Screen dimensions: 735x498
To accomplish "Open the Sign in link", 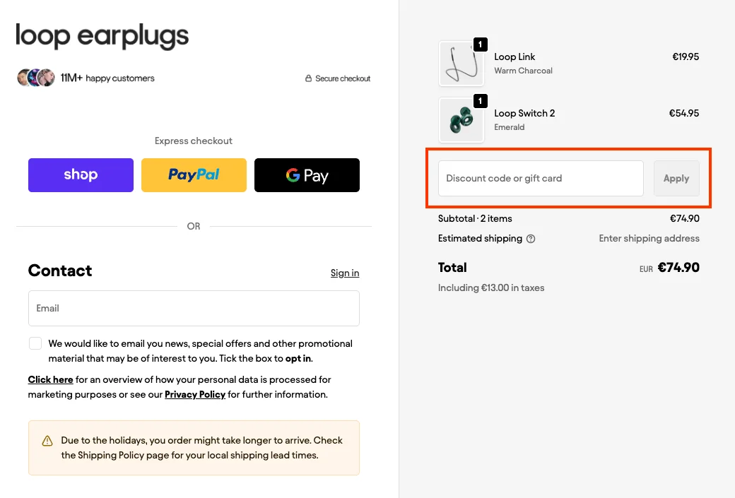I will click(x=345, y=273).
